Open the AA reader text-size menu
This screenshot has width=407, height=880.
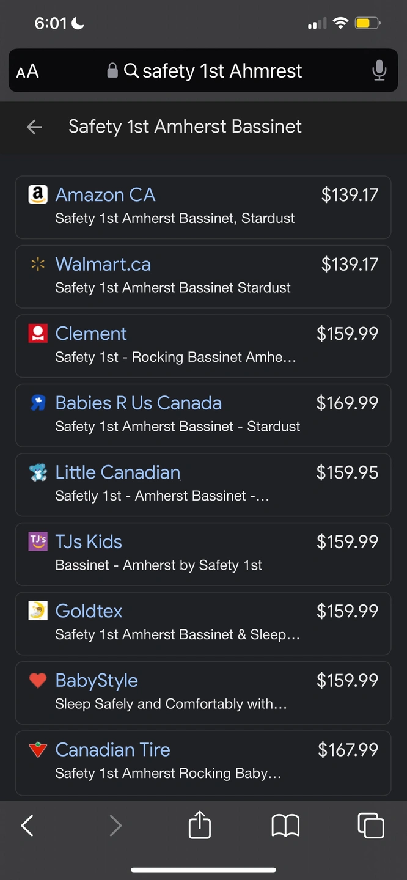[x=28, y=71]
